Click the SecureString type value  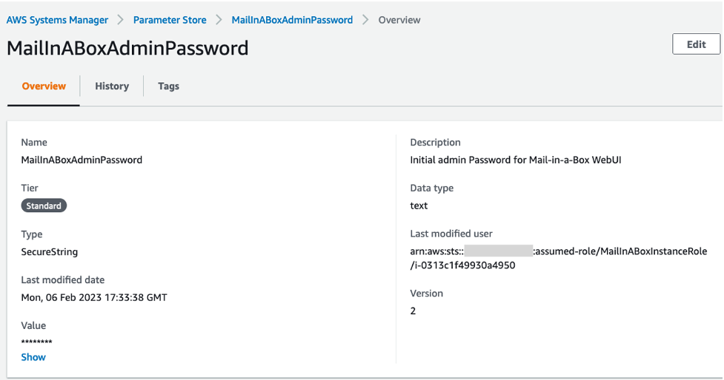(50, 252)
